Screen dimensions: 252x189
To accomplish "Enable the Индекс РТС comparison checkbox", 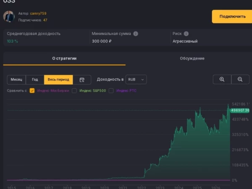I will 111,91.
